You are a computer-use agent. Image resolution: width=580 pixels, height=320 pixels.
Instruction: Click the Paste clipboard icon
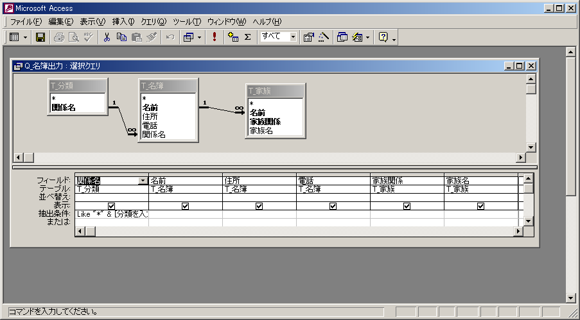click(x=137, y=37)
